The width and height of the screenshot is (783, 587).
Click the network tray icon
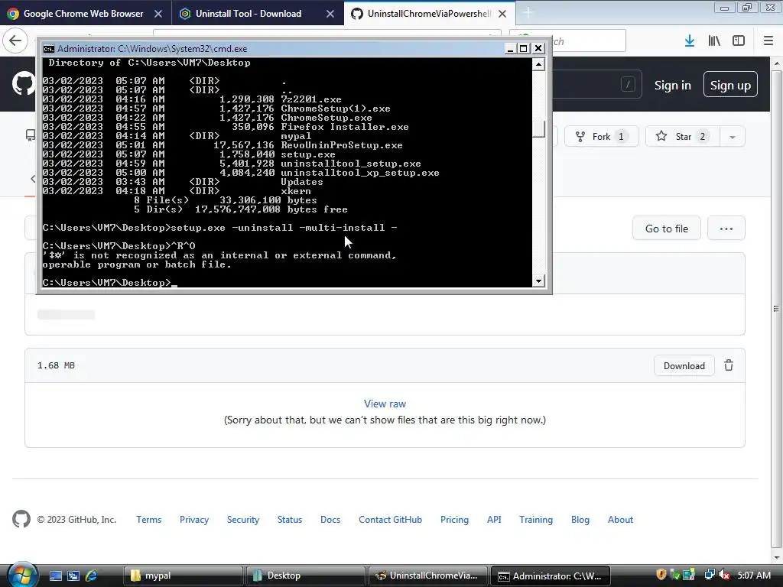click(x=709, y=575)
